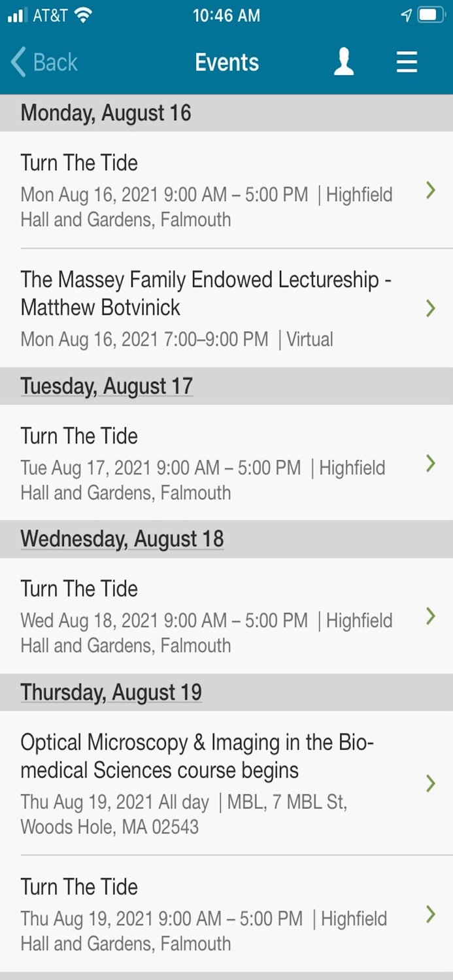
Task: Tap the green chevron on Massey Family Lectureship
Action: pyautogui.click(x=430, y=308)
